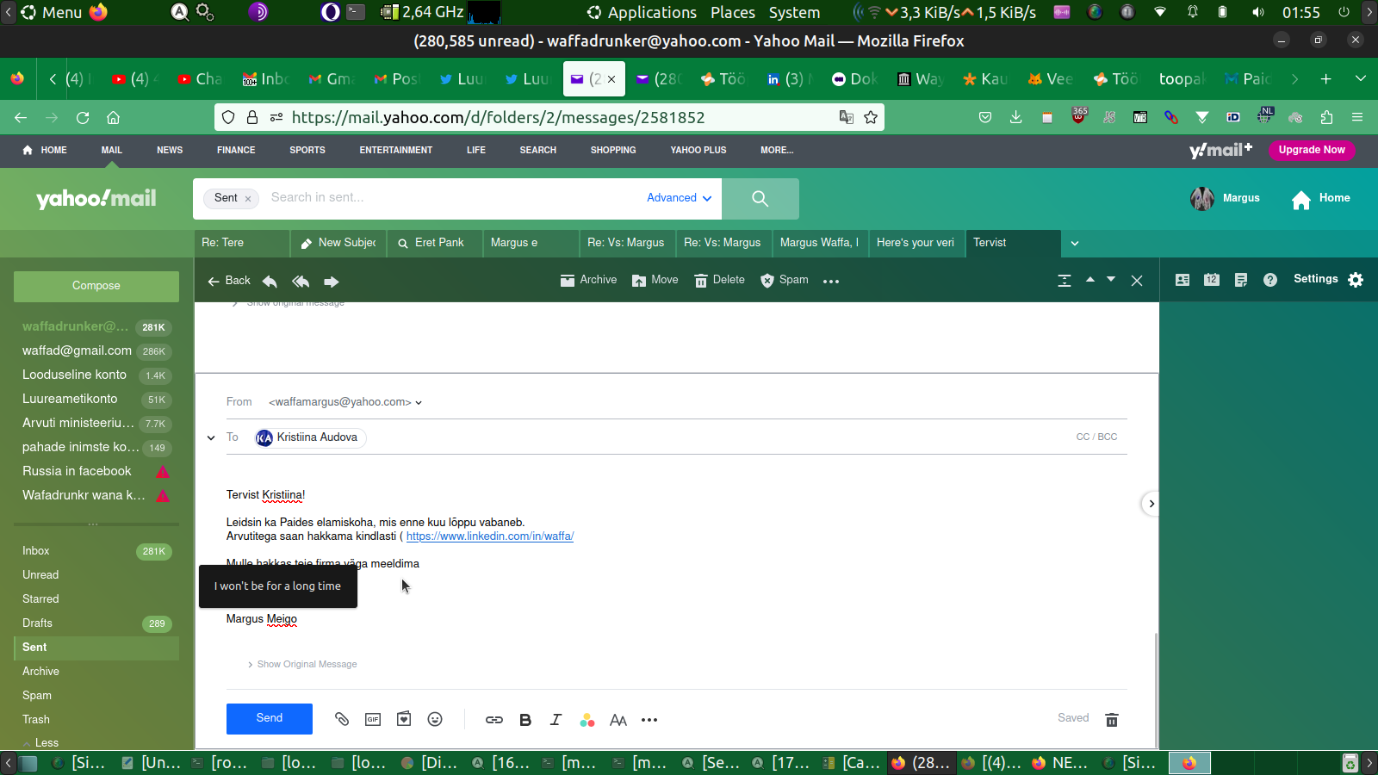Remove the Sent filter chip from search
The image size is (1378, 775).
(248, 199)
